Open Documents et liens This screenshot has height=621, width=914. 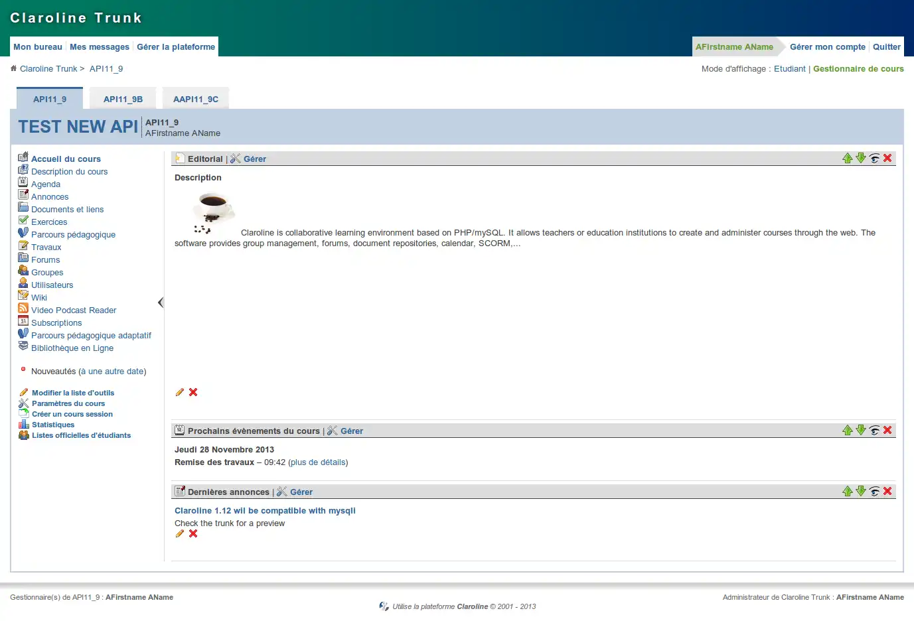coord(67,209)
